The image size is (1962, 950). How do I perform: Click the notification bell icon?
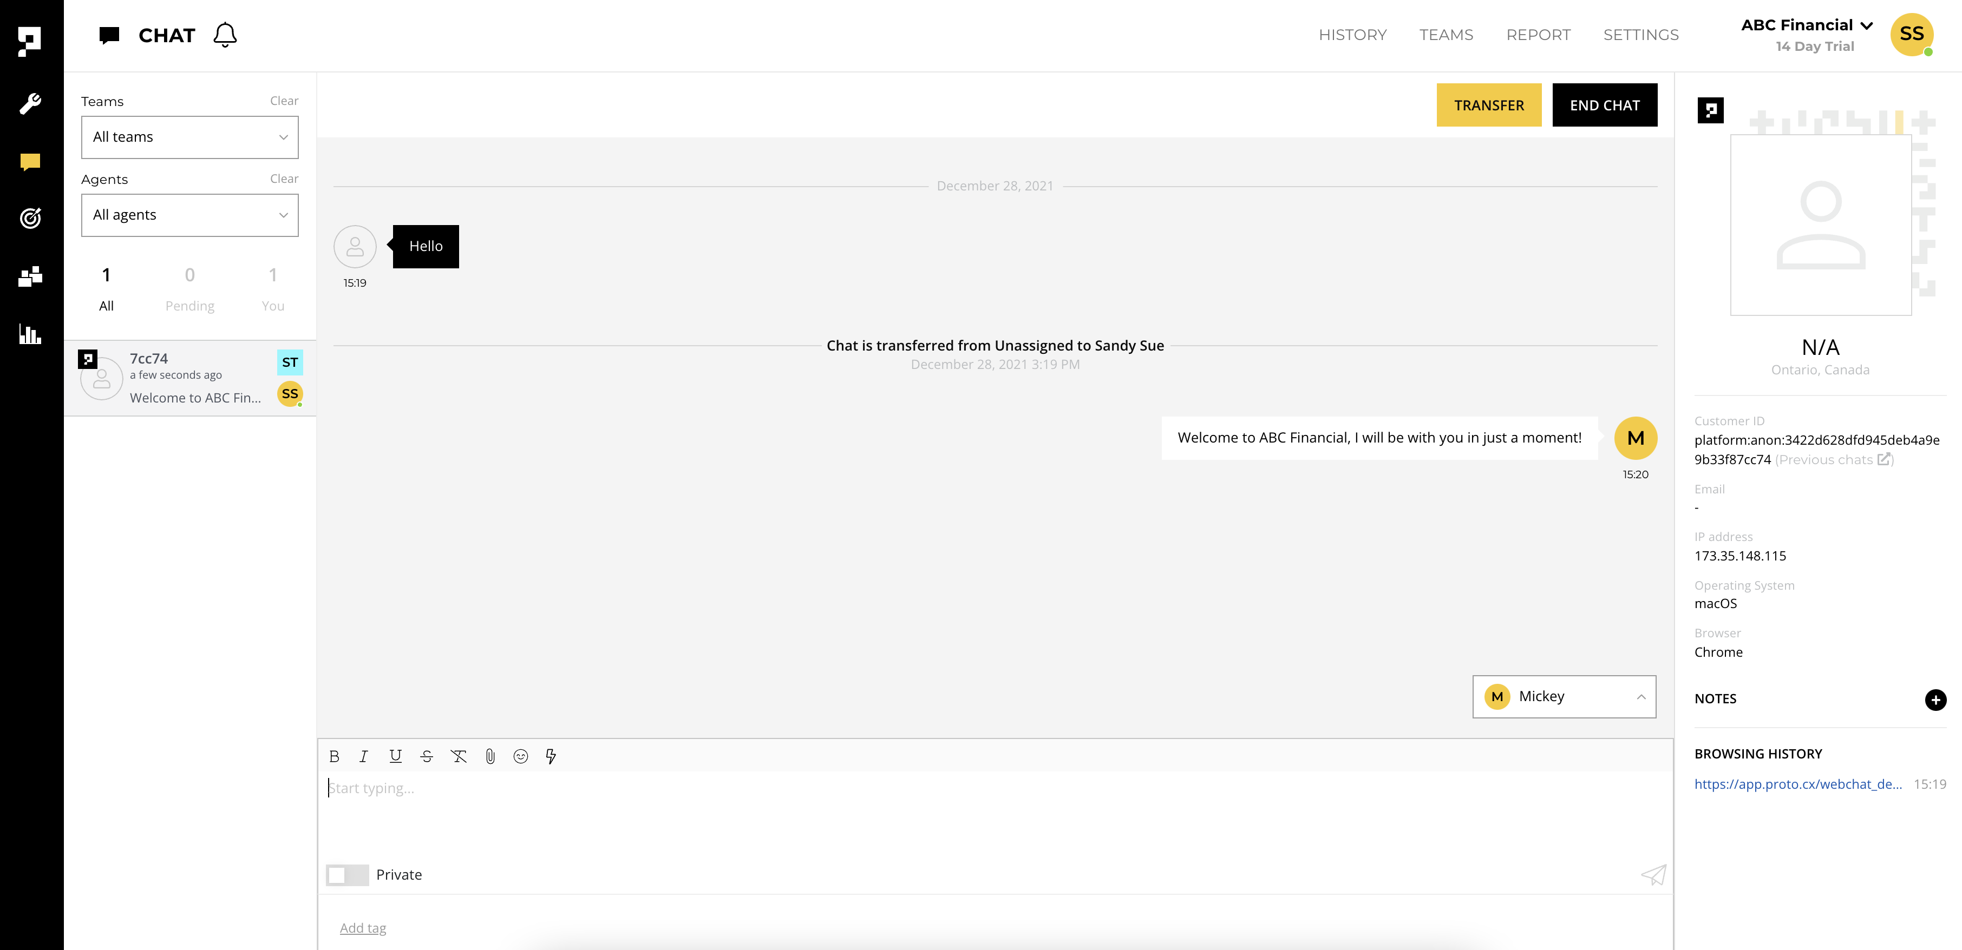coord(225,35)
